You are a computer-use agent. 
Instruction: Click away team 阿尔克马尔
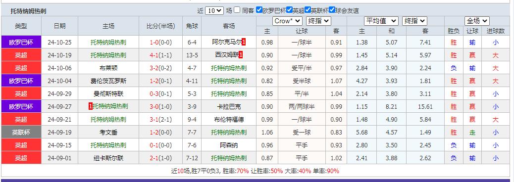[227, 42]
